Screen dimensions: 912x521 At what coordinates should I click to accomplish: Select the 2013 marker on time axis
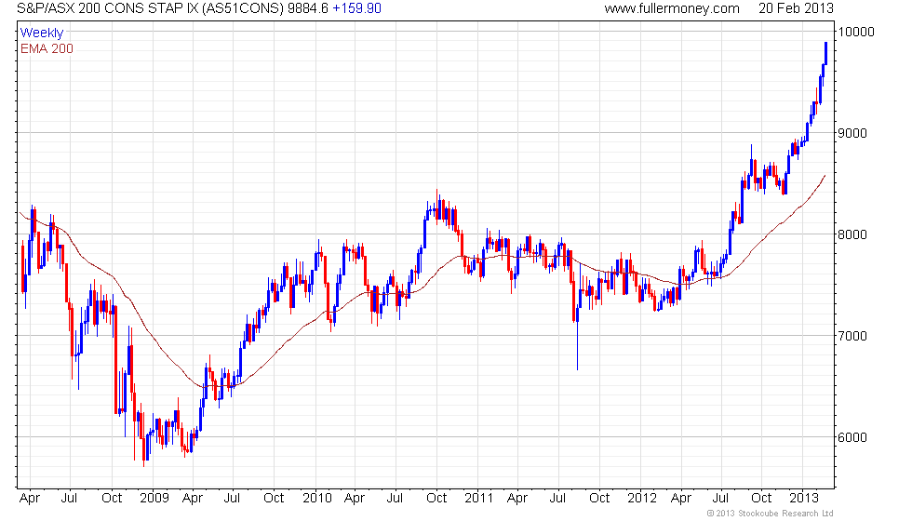[x=803, y=498]
